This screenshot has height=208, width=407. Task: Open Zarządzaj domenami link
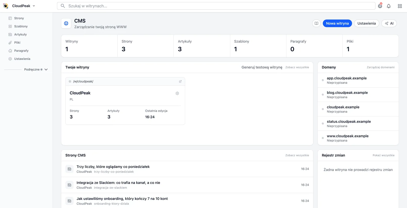pyautogui.click(x=381, y=67)
